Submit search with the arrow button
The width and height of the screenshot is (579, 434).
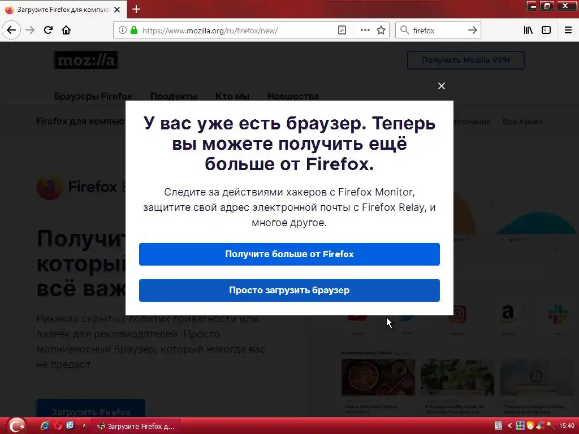472,30
